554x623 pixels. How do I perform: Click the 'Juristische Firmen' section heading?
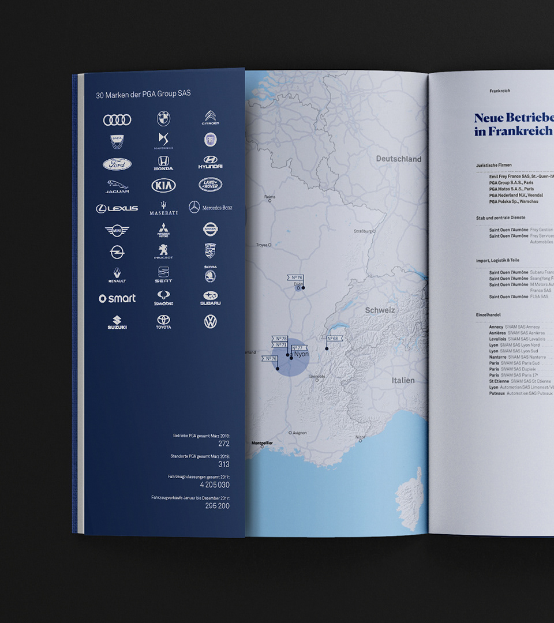(x=493, y=166)
